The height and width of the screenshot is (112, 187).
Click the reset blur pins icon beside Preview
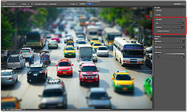tap(77, 4)
